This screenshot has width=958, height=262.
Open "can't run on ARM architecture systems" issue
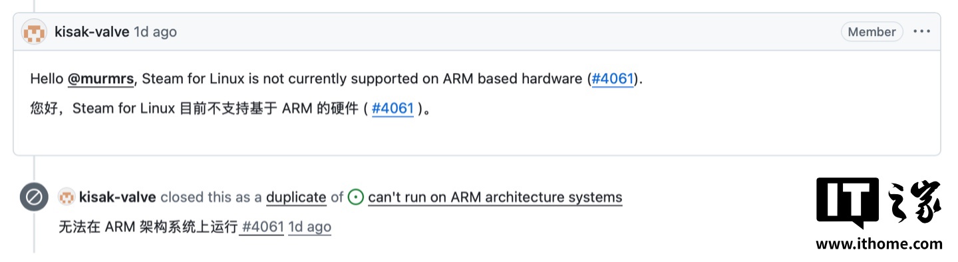[x=495, y=197]
